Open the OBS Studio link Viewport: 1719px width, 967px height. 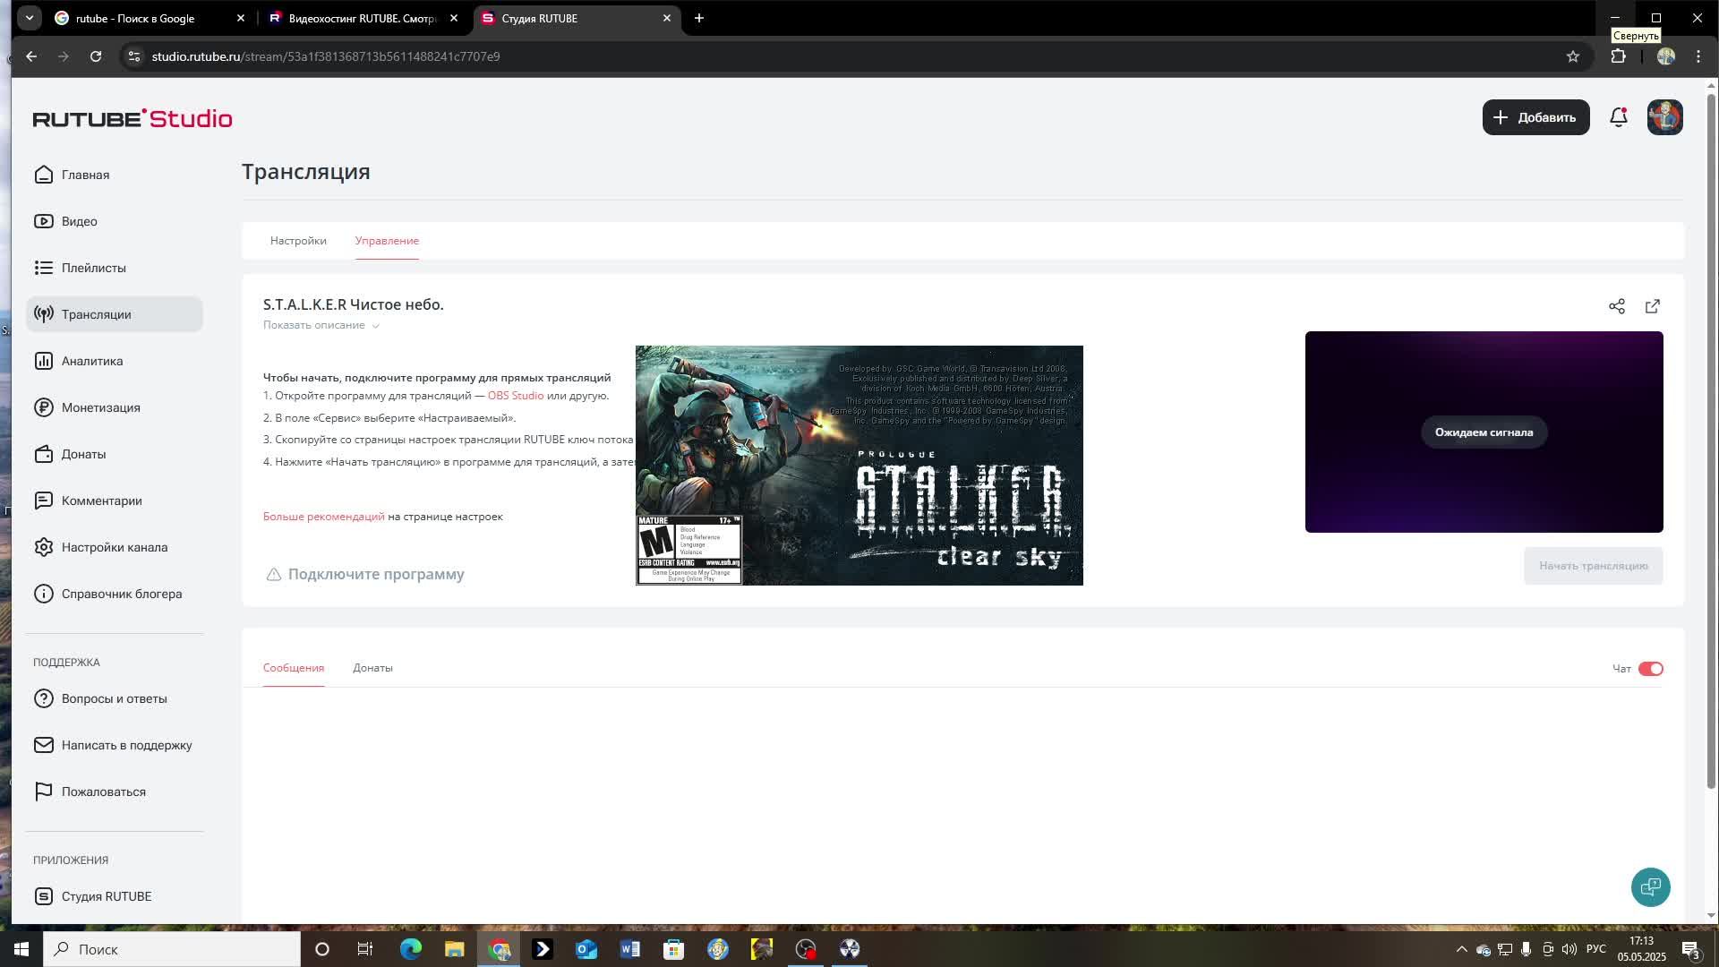coord(514,395)
